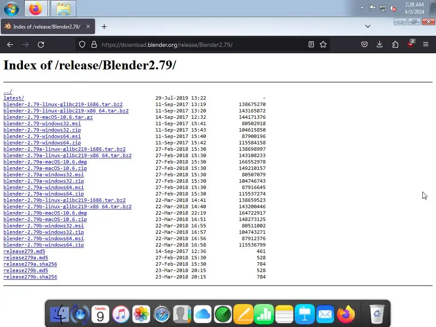Go to parent directory ../ link
436x327 pixels.
pos(8,92)
